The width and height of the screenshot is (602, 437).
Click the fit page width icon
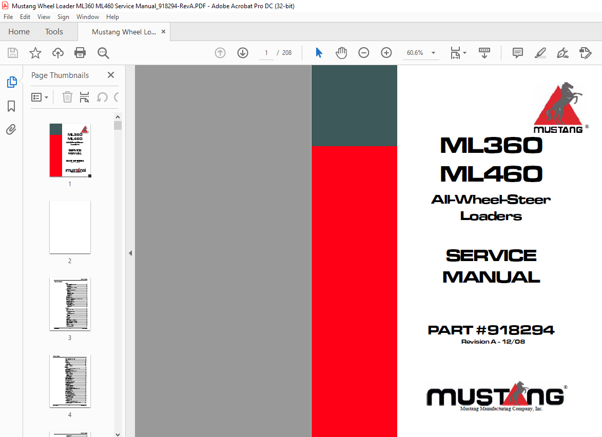coord(455,53)
